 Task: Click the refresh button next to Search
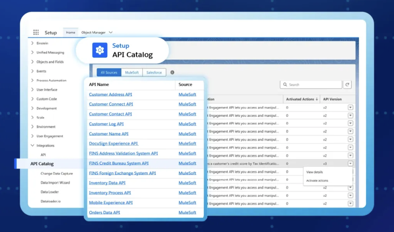tap(347, 85)
